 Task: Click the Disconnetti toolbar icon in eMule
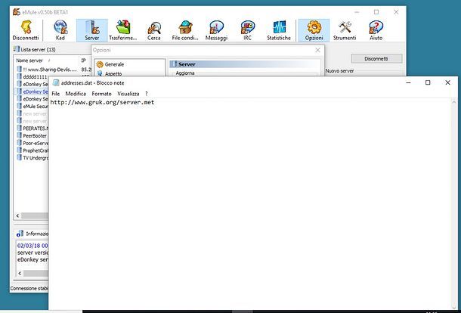tap(26, 30)
